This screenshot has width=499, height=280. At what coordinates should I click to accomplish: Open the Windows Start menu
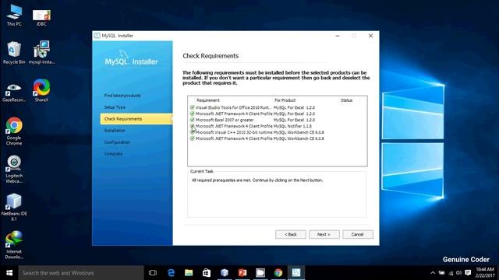[9, 273]
